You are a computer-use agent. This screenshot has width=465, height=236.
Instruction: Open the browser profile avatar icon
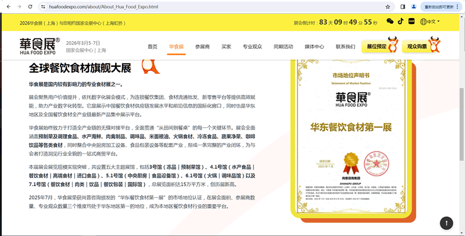pyautogui.click(x=414, y=6)
